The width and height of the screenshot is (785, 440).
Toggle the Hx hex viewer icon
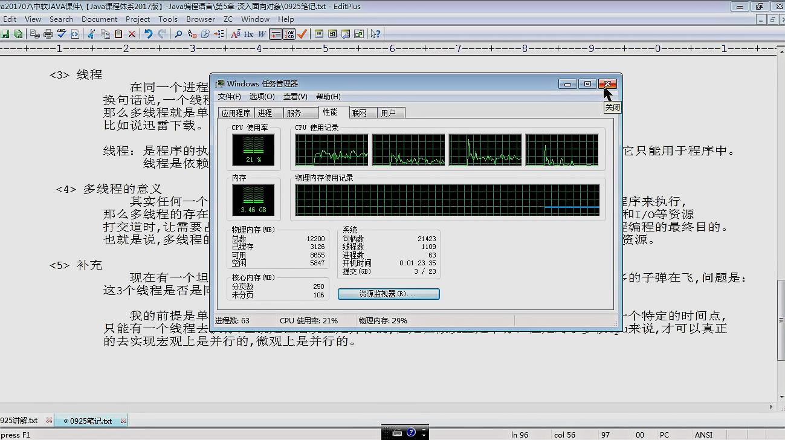248,34
